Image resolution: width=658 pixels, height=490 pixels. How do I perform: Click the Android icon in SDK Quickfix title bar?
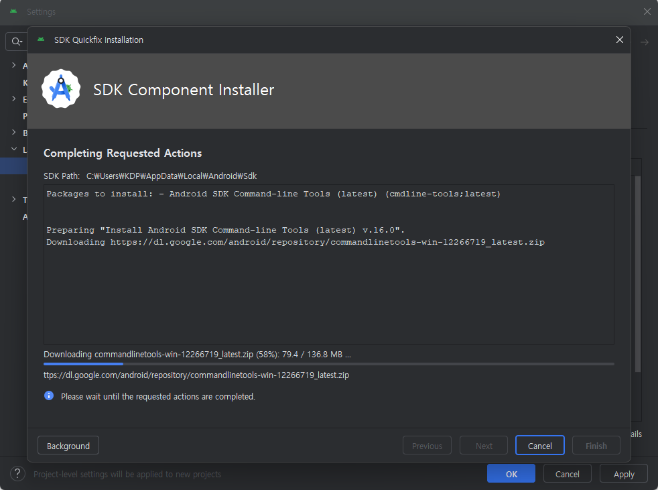coord(41,40)
